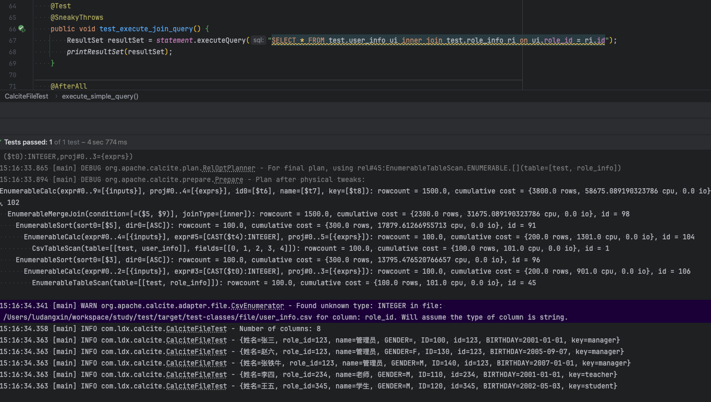
Task: Click the statement variable on line 67
Action: pos(175,41)
